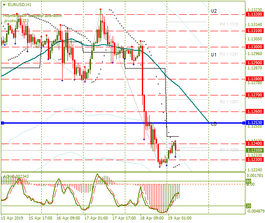Click the red 1.13000 level label
The height and width of the screenshot is (223, 265).
point(255,47)
